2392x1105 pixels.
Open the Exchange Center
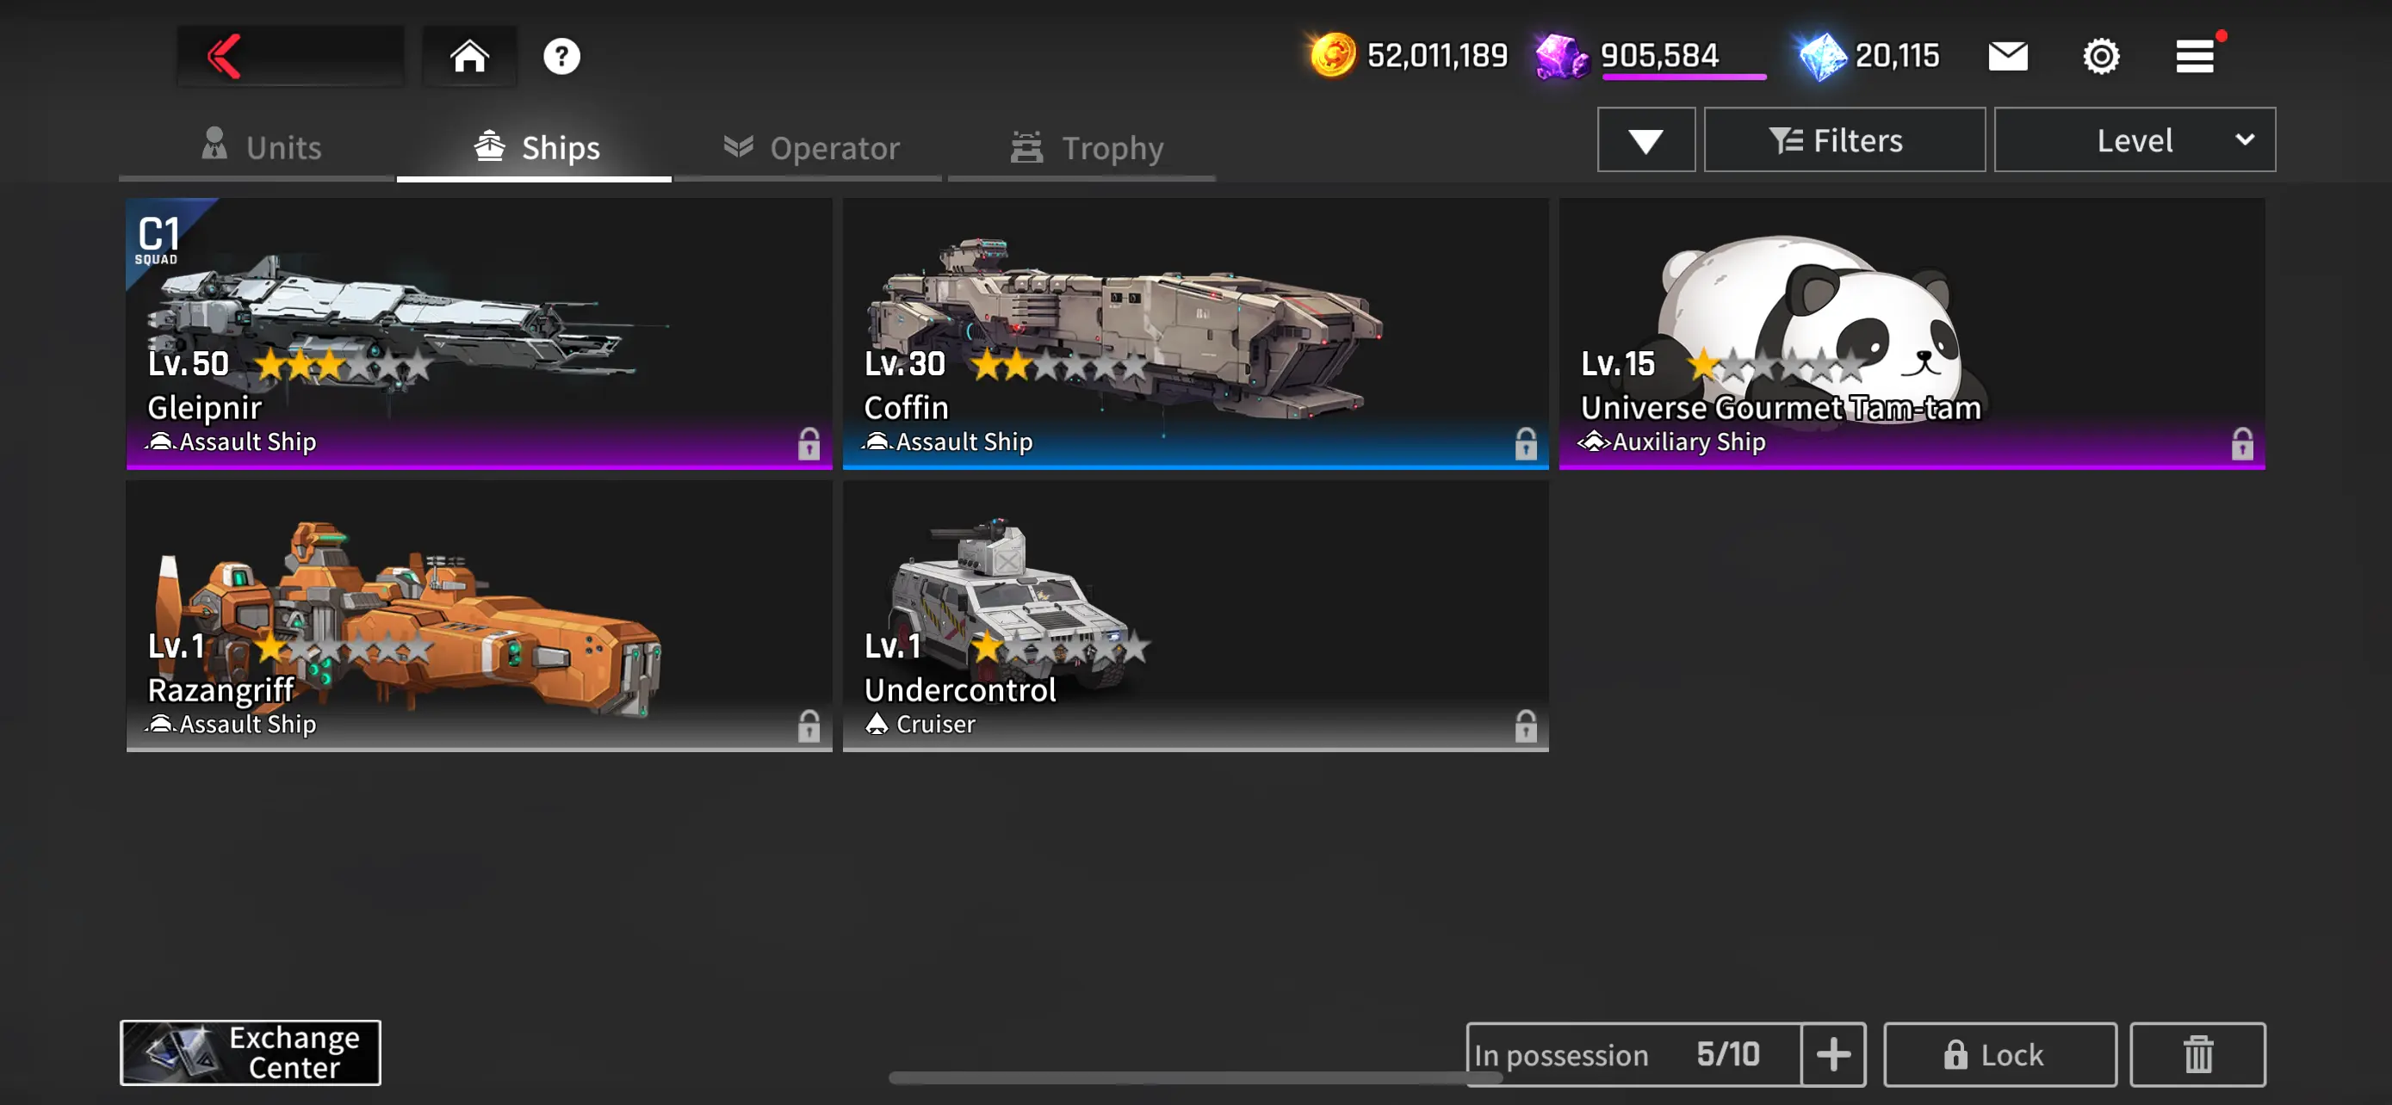coord(251,1053)
